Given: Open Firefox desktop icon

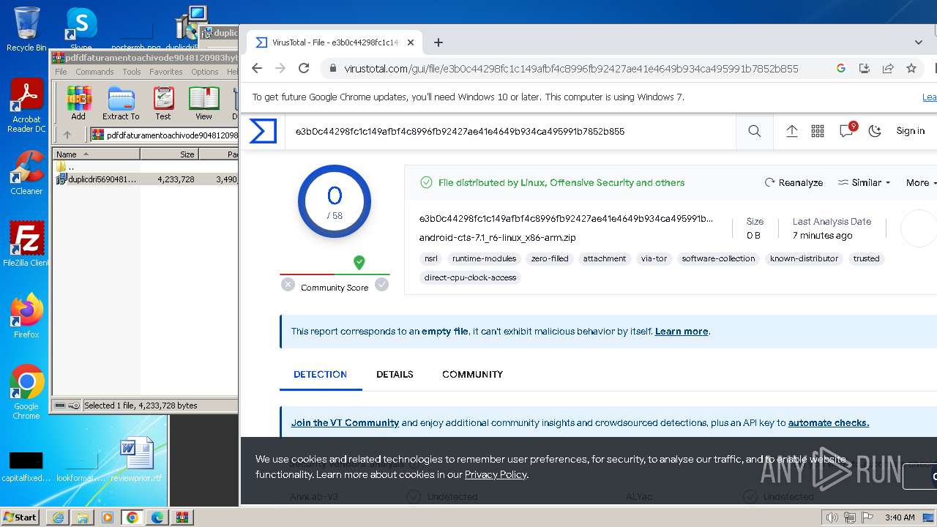Looking at the screenshot, I should pyautogui.click(x=26, y=315).
